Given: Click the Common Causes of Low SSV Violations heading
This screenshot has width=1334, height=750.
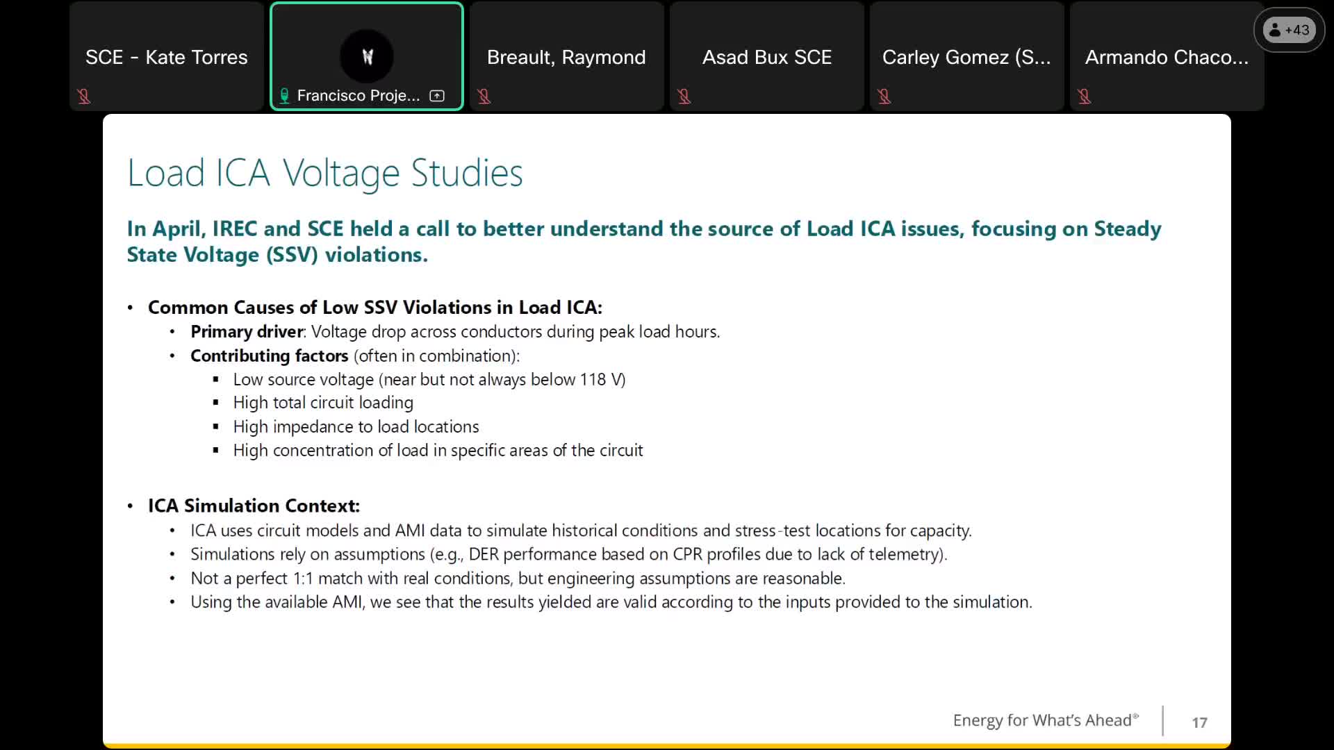Looking at the screenshot, I should [x=374, y=307].
